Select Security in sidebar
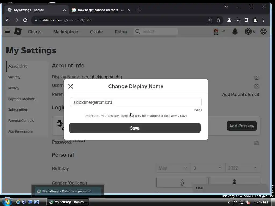The image size is (275, 206). click(14, 77)
